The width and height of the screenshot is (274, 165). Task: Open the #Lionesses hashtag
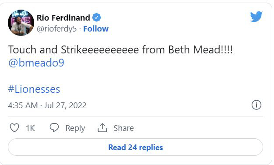pyautogui.click(x=34, y=89)
